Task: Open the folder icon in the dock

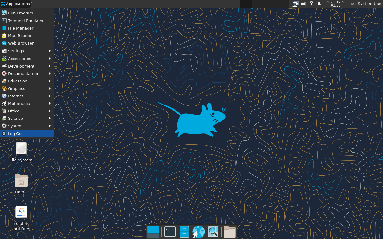Action: click(230, 232)
